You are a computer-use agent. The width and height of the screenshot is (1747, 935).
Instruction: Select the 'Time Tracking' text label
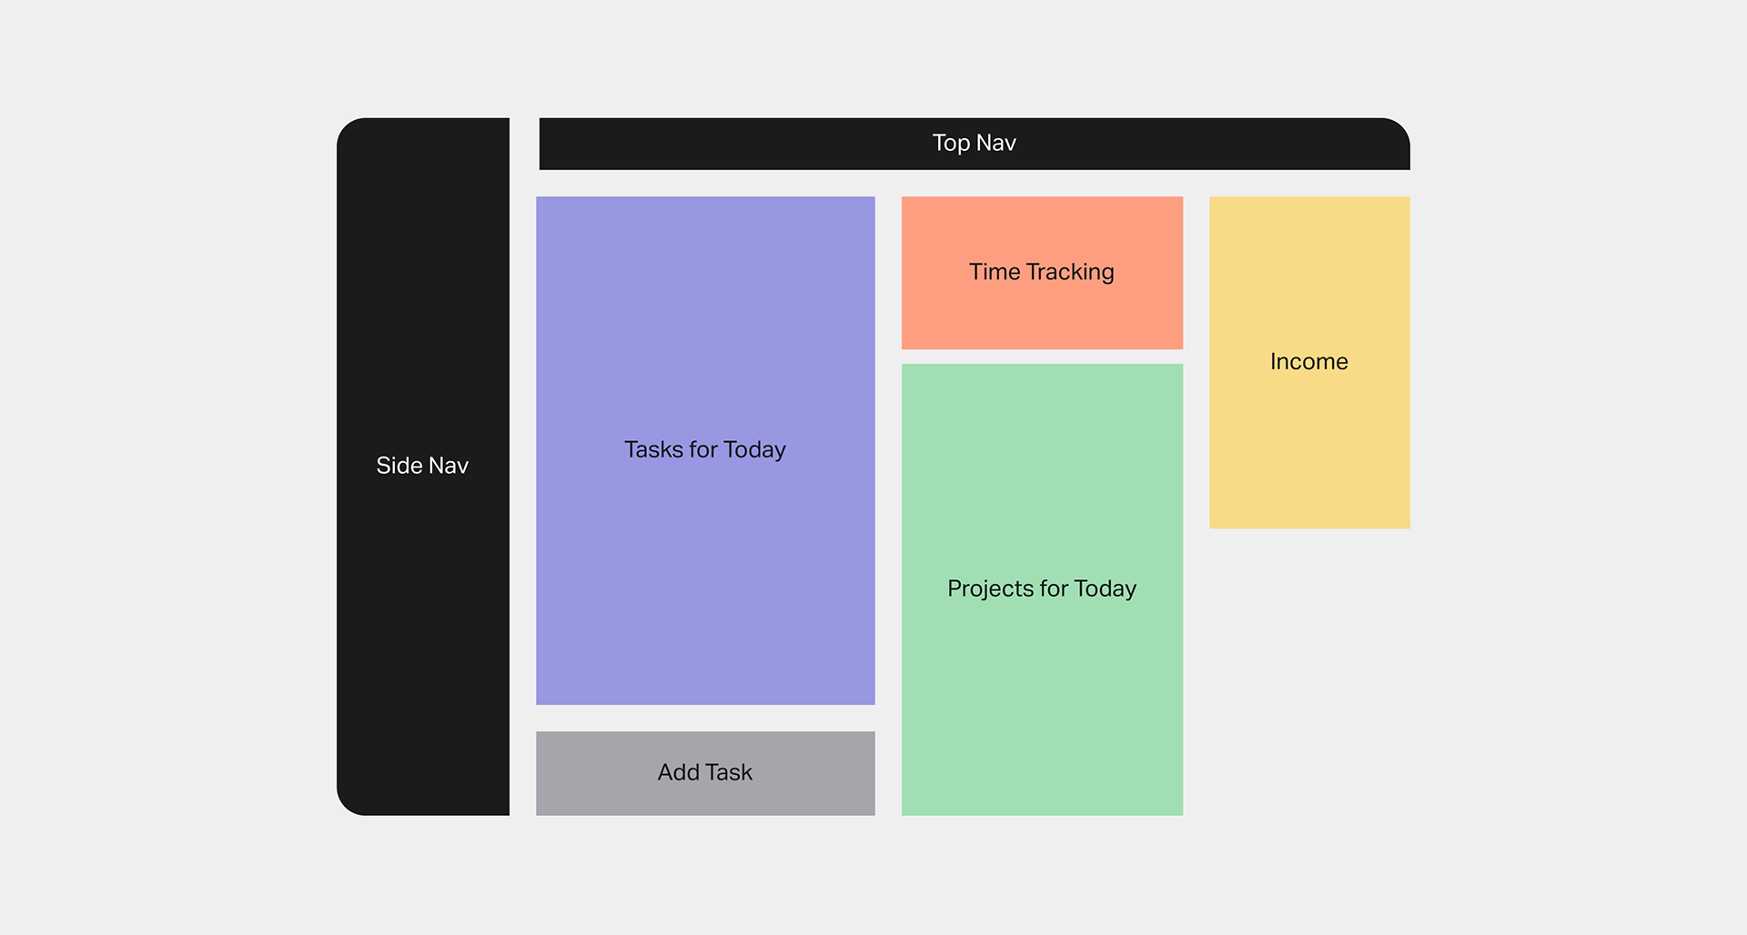[x=1042, y=272]
